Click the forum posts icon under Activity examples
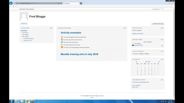 click(x=62, y=42)
